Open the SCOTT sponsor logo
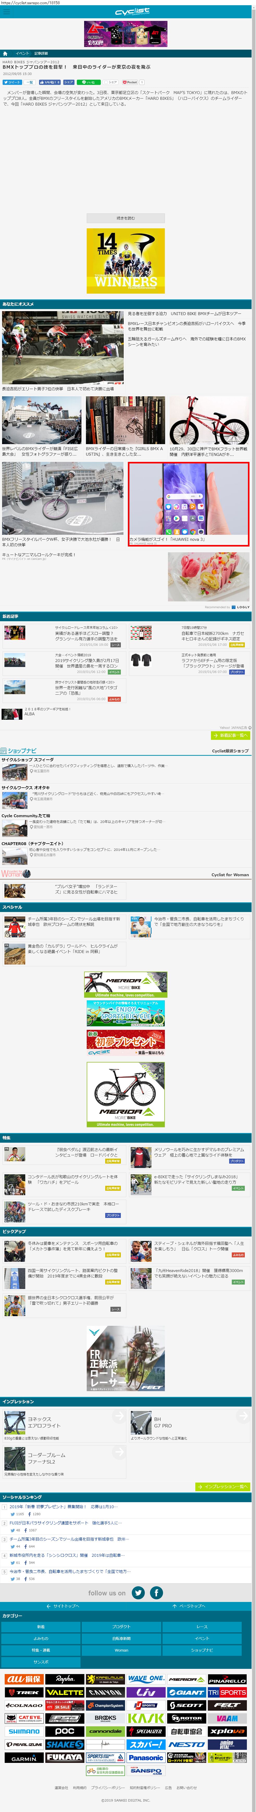This screenshot has height=1812, width=256. [186, 1705]
